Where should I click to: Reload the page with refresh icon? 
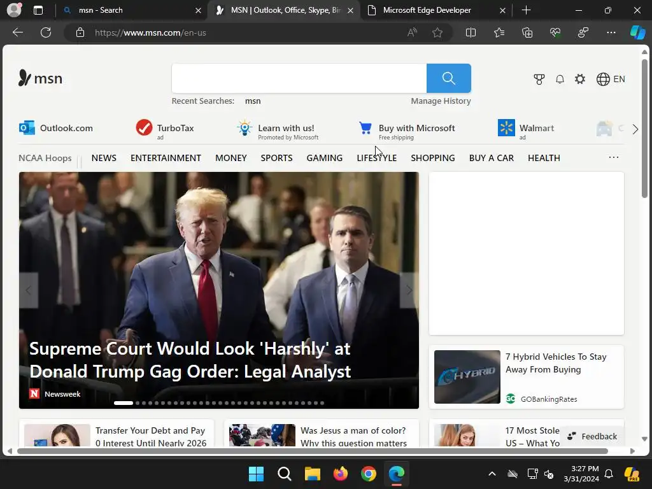[46, 32]
